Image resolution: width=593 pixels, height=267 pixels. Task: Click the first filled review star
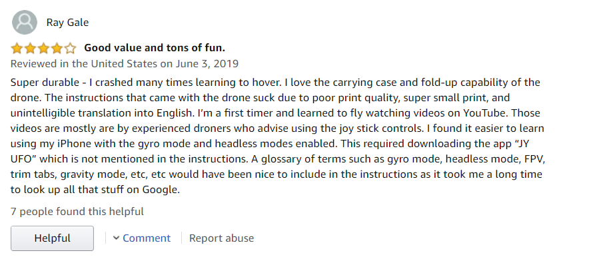click(x=17, y=49)
